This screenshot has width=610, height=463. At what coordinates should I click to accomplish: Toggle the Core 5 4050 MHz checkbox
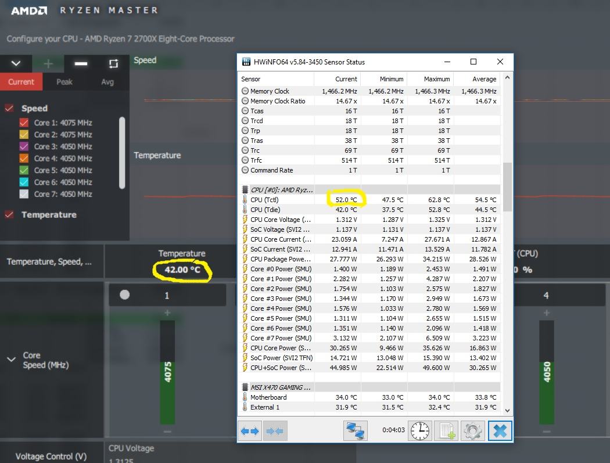click(x=24, y=170)
